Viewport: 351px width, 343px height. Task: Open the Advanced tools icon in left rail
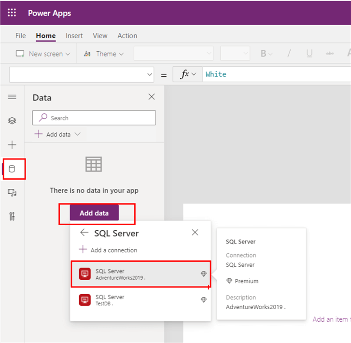click(12, 216)
